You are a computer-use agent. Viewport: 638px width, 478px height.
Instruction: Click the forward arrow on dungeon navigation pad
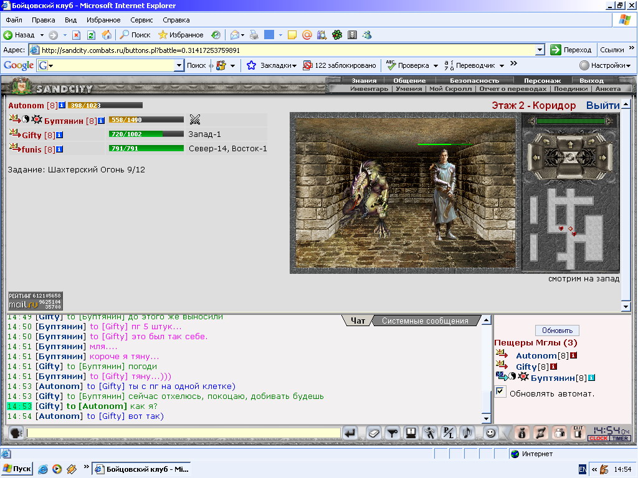(570, 144)
